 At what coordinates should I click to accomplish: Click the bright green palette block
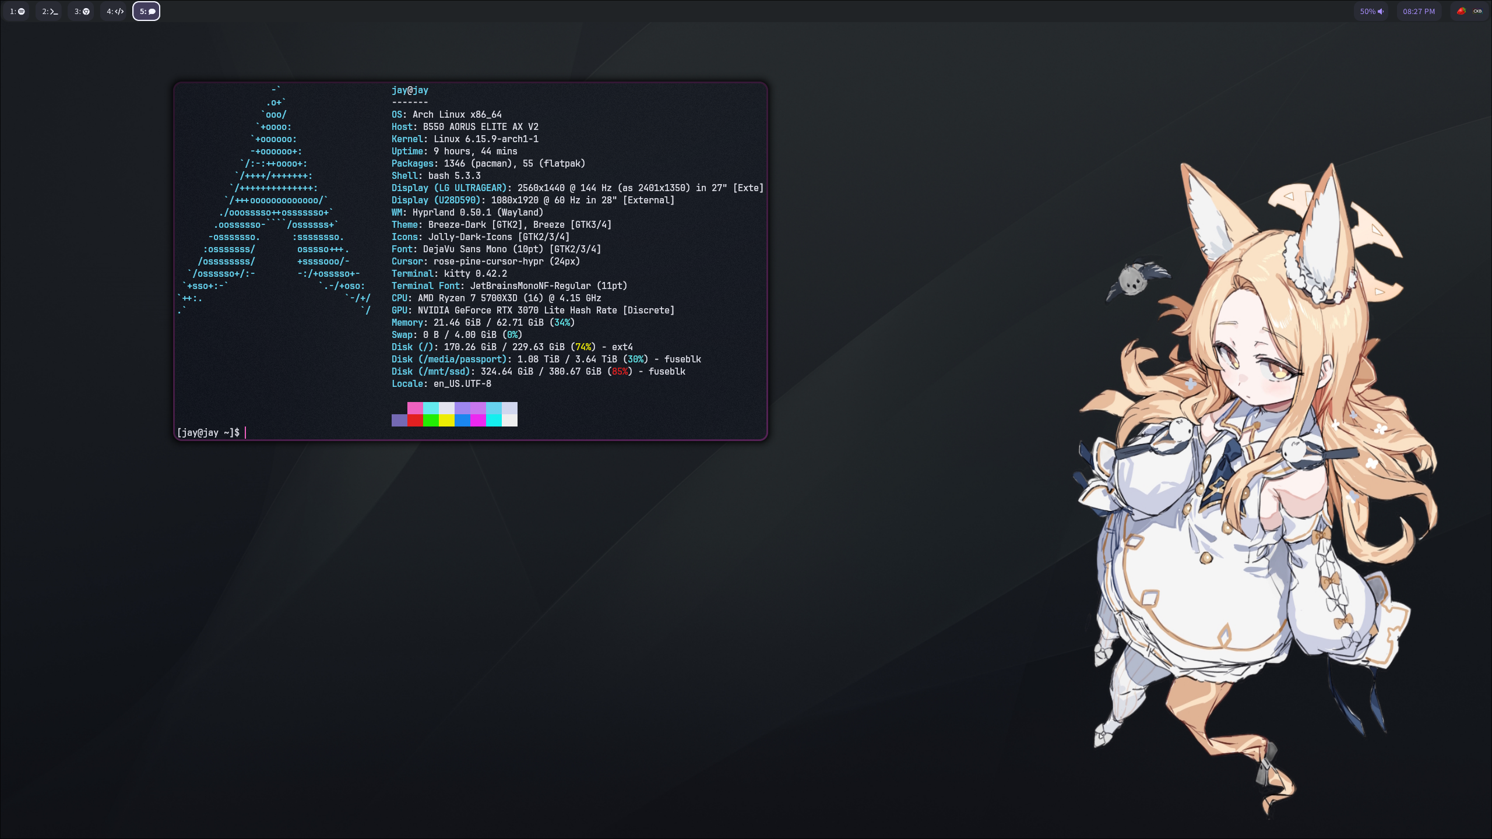coord(431,420)
